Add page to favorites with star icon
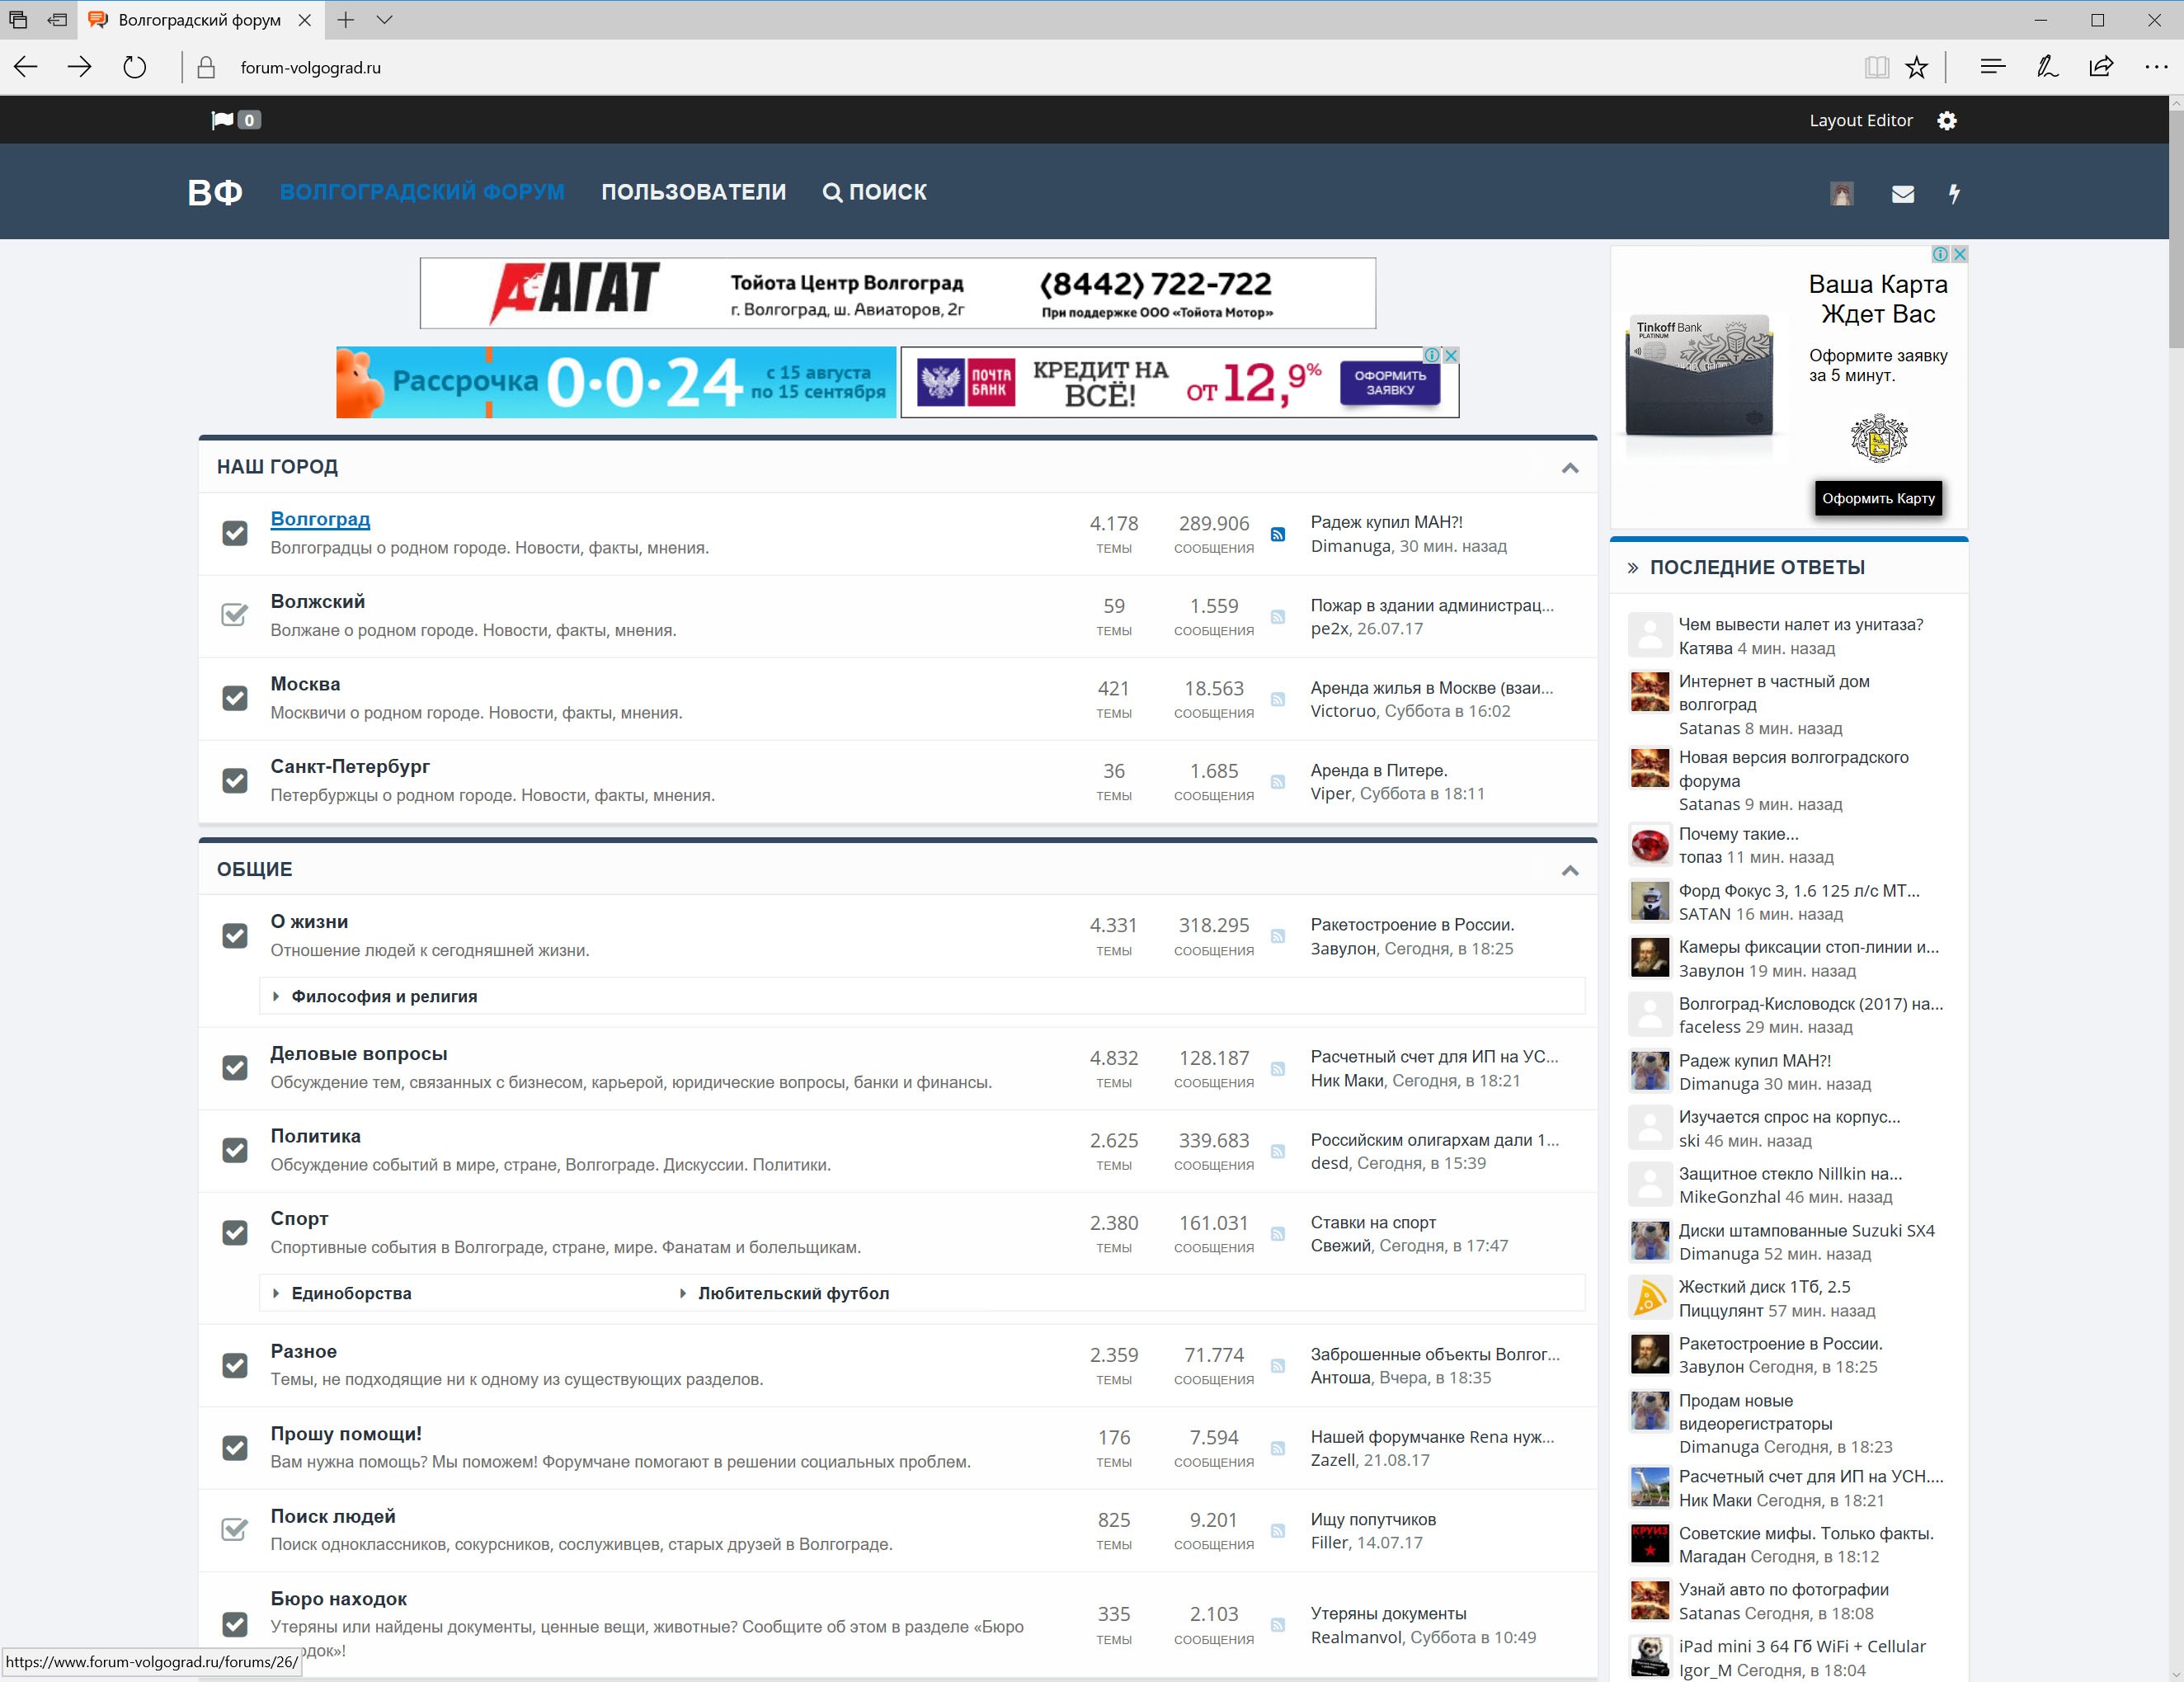 1916,67
